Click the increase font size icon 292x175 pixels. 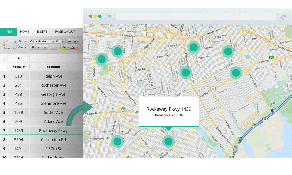pos(69,41)
